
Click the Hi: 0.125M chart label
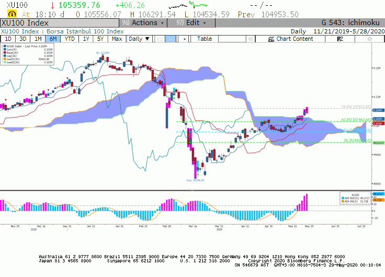(x=103, y=53)
